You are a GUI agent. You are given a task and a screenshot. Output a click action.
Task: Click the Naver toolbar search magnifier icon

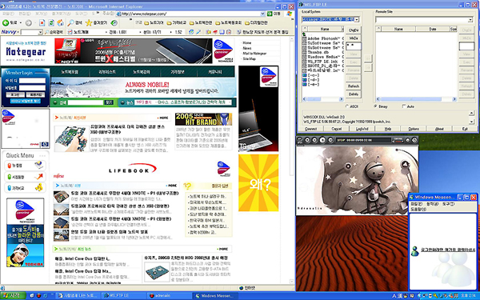47,32
